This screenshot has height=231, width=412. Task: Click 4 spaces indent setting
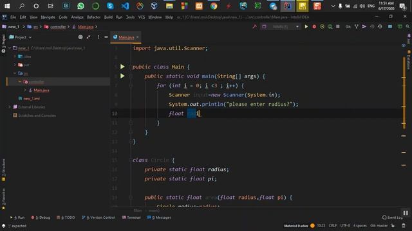pos(360,225)
